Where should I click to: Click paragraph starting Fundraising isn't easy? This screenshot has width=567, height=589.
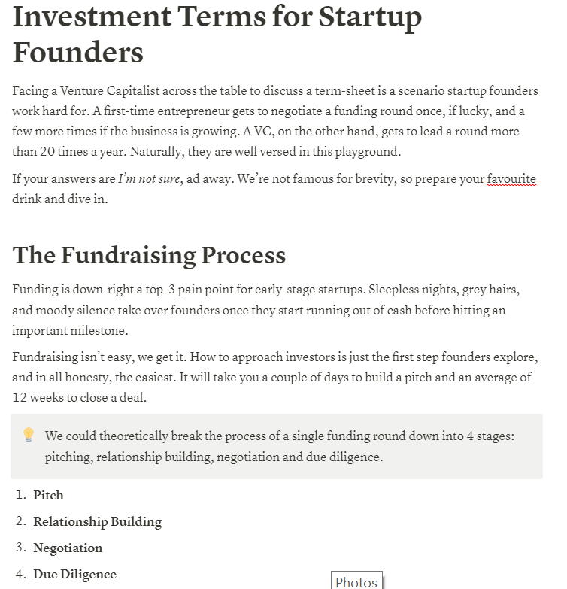[275, 377]
